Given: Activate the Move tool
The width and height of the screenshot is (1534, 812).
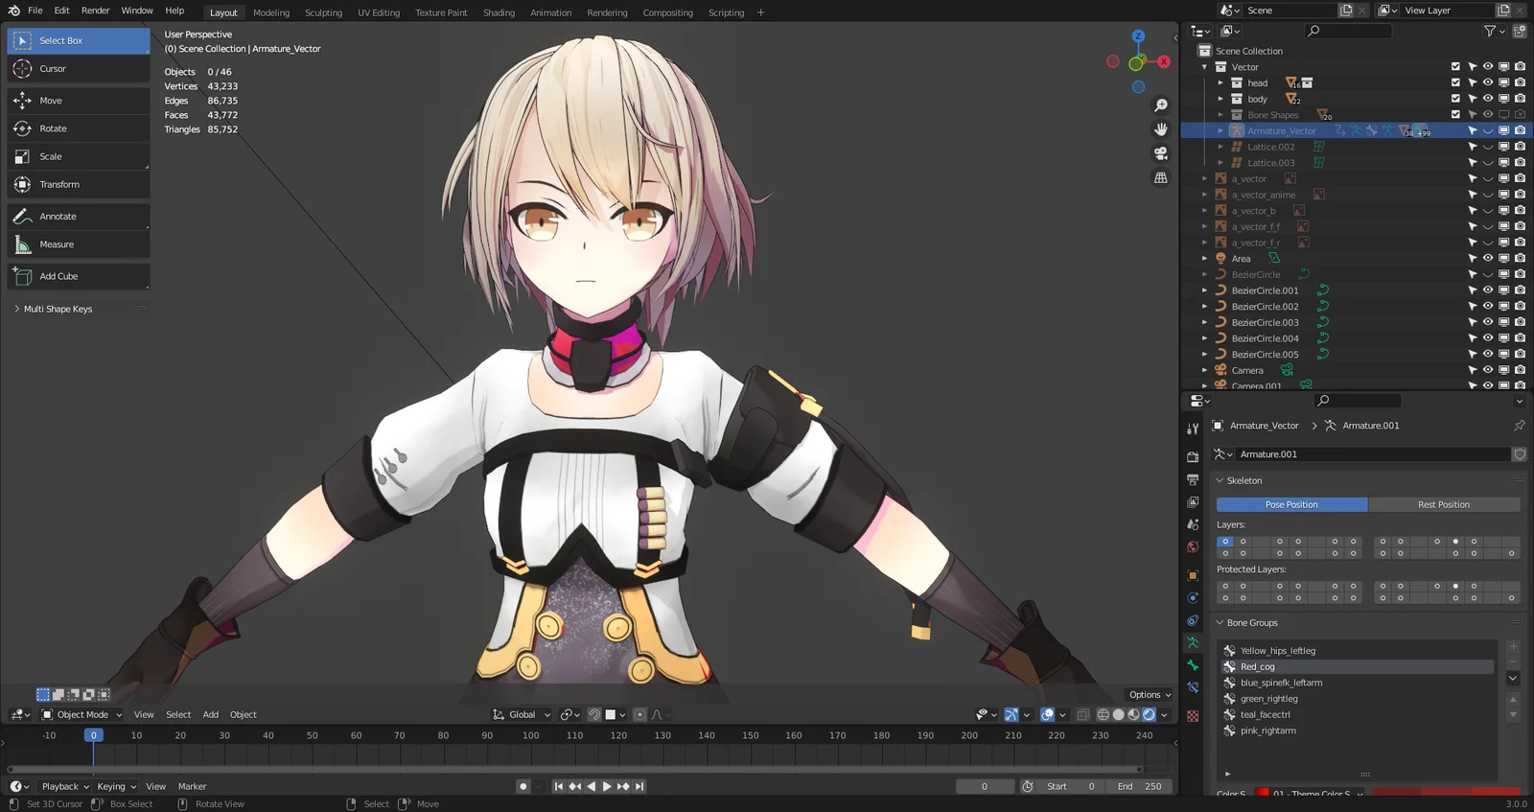Looking at the screenshot, I should tap(79, 101).
